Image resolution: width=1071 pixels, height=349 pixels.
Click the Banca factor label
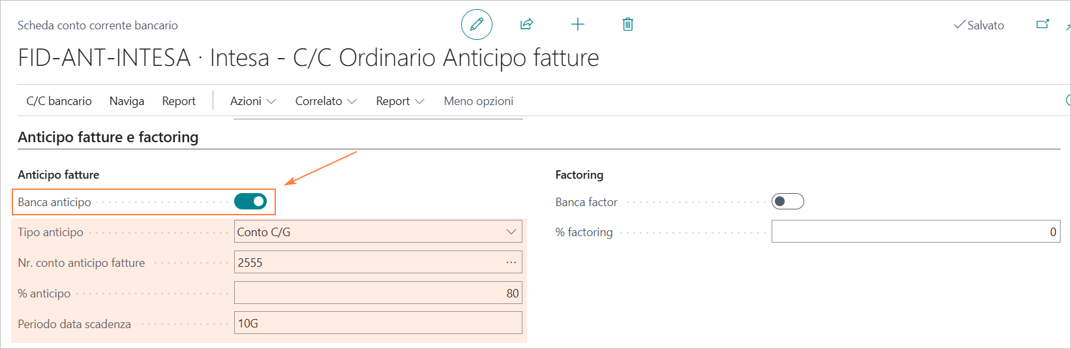point(586,202)
